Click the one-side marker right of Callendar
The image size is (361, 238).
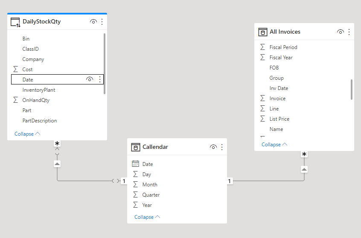coord(229,181)
